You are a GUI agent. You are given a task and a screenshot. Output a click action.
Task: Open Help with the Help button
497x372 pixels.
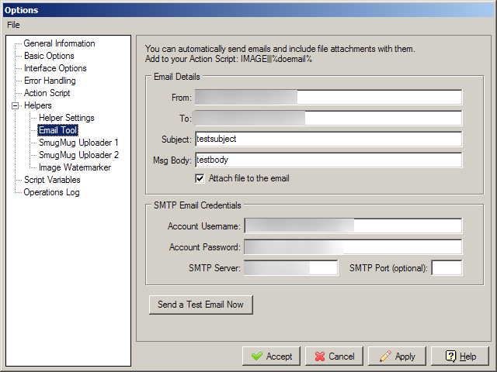pyautogui.click(x=460, y=356)
